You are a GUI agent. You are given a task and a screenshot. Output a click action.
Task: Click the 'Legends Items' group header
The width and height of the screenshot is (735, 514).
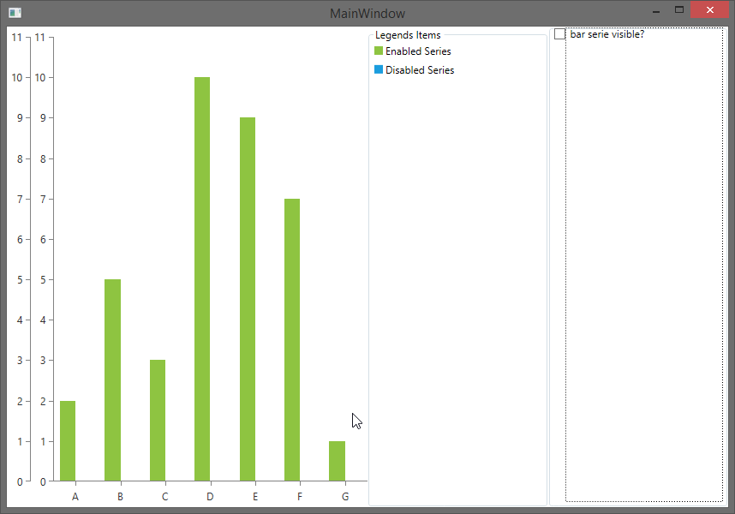[408, 35]
